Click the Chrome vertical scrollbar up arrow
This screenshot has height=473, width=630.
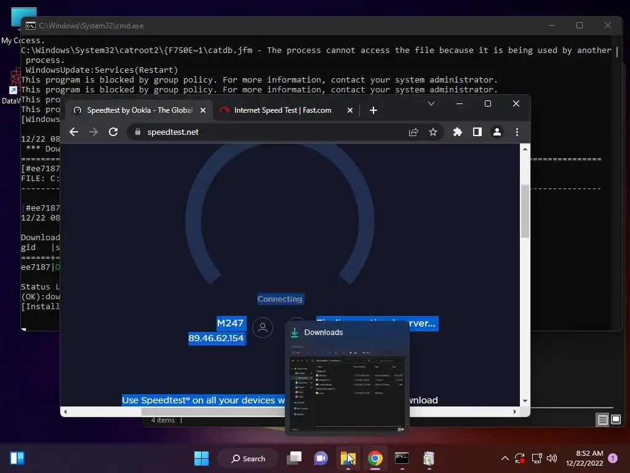point(525,149)
